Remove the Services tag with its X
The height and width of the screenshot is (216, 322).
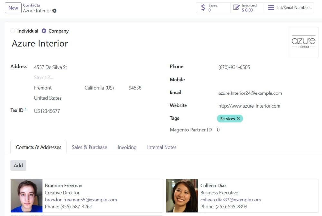(238, 118)
